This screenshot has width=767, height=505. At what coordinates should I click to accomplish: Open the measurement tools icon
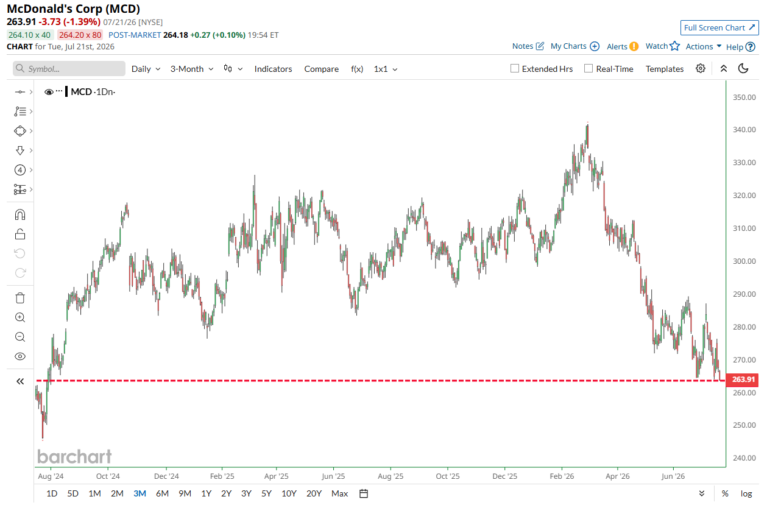[19, 189]
